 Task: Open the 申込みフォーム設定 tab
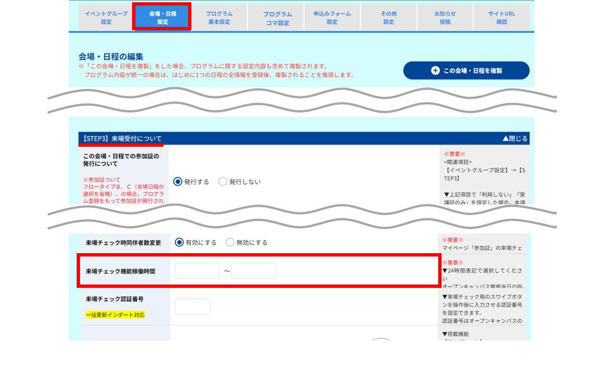[332, 17]
